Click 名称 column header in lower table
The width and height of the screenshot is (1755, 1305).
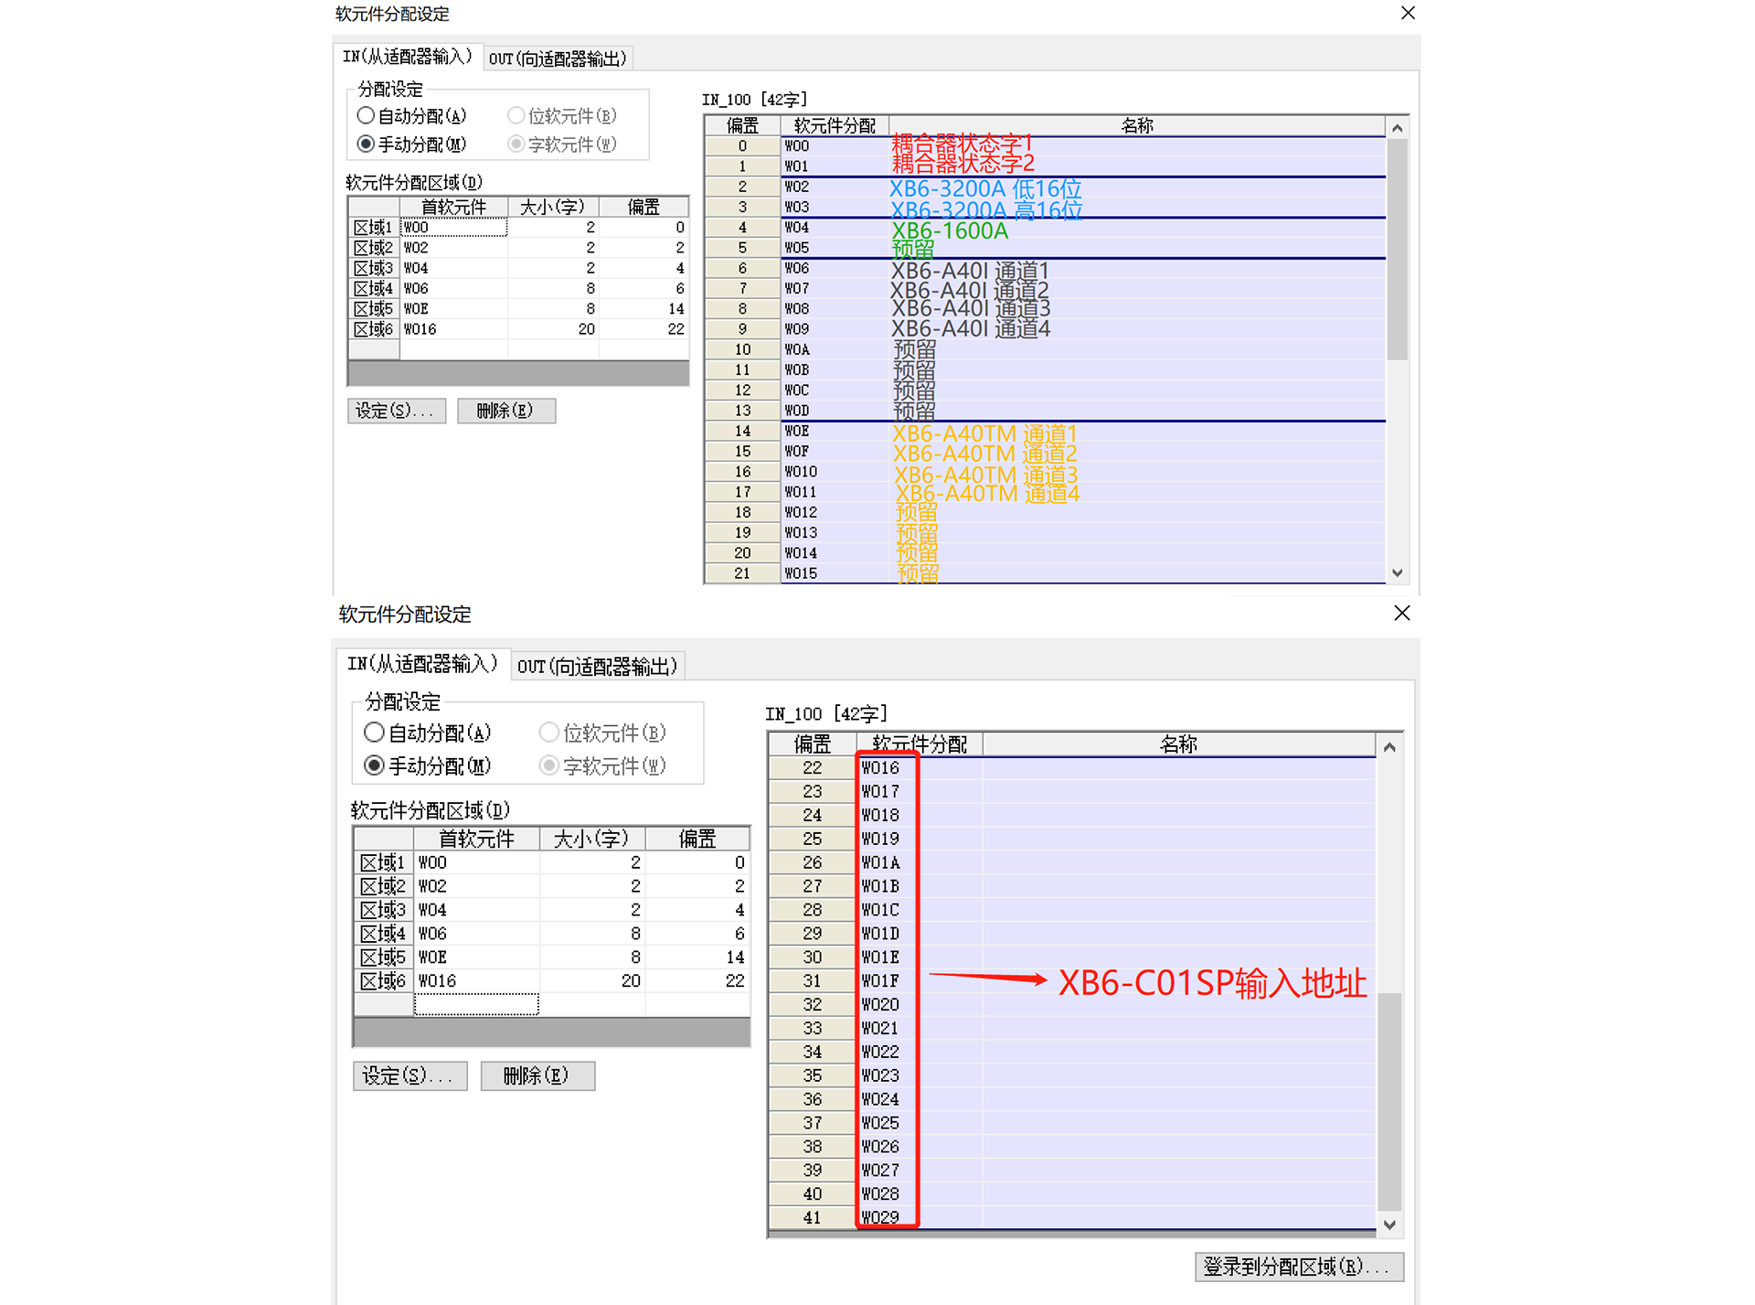click(1178, 744)
